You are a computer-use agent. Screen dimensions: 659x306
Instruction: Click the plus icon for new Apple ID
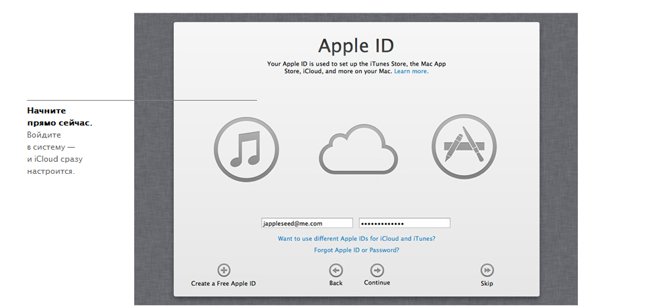223,270
